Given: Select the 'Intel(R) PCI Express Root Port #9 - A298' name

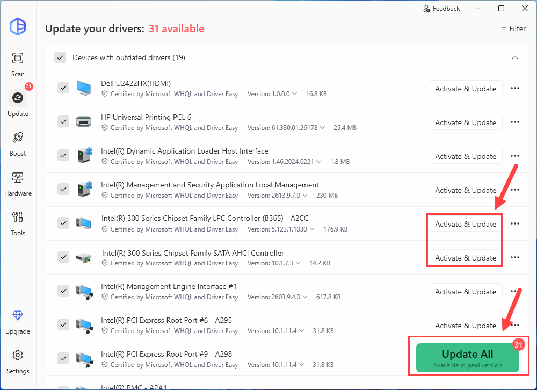Looking at the screenshot, I should pos(166,354).
